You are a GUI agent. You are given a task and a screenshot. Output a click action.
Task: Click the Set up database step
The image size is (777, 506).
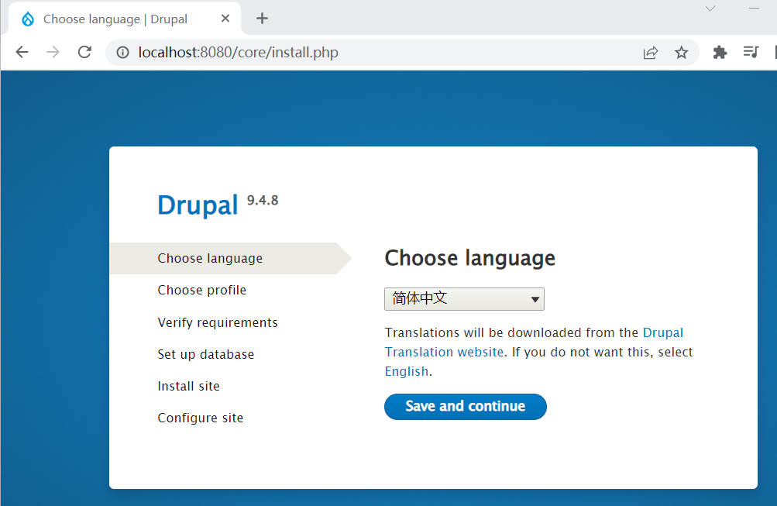[205, 354]
